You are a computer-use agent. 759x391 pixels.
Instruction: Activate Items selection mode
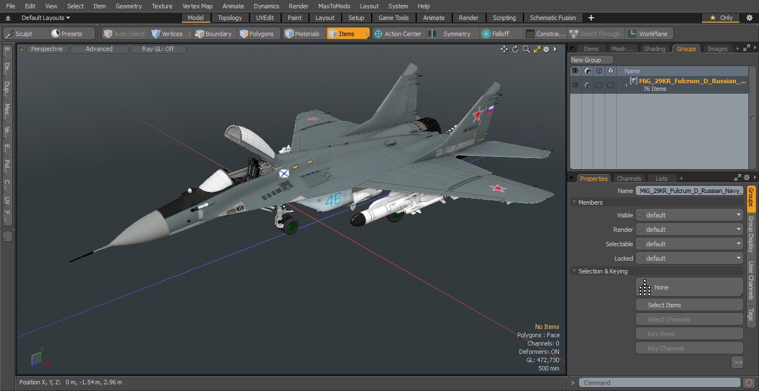(348, 34)
